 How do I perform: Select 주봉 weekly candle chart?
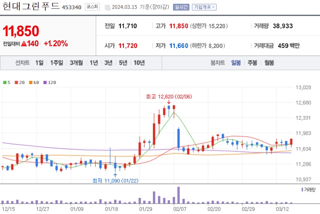[252, 63]
